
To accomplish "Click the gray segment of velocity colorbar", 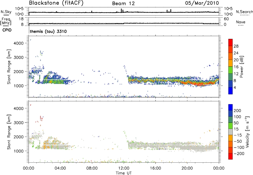I will pos(231,132).
